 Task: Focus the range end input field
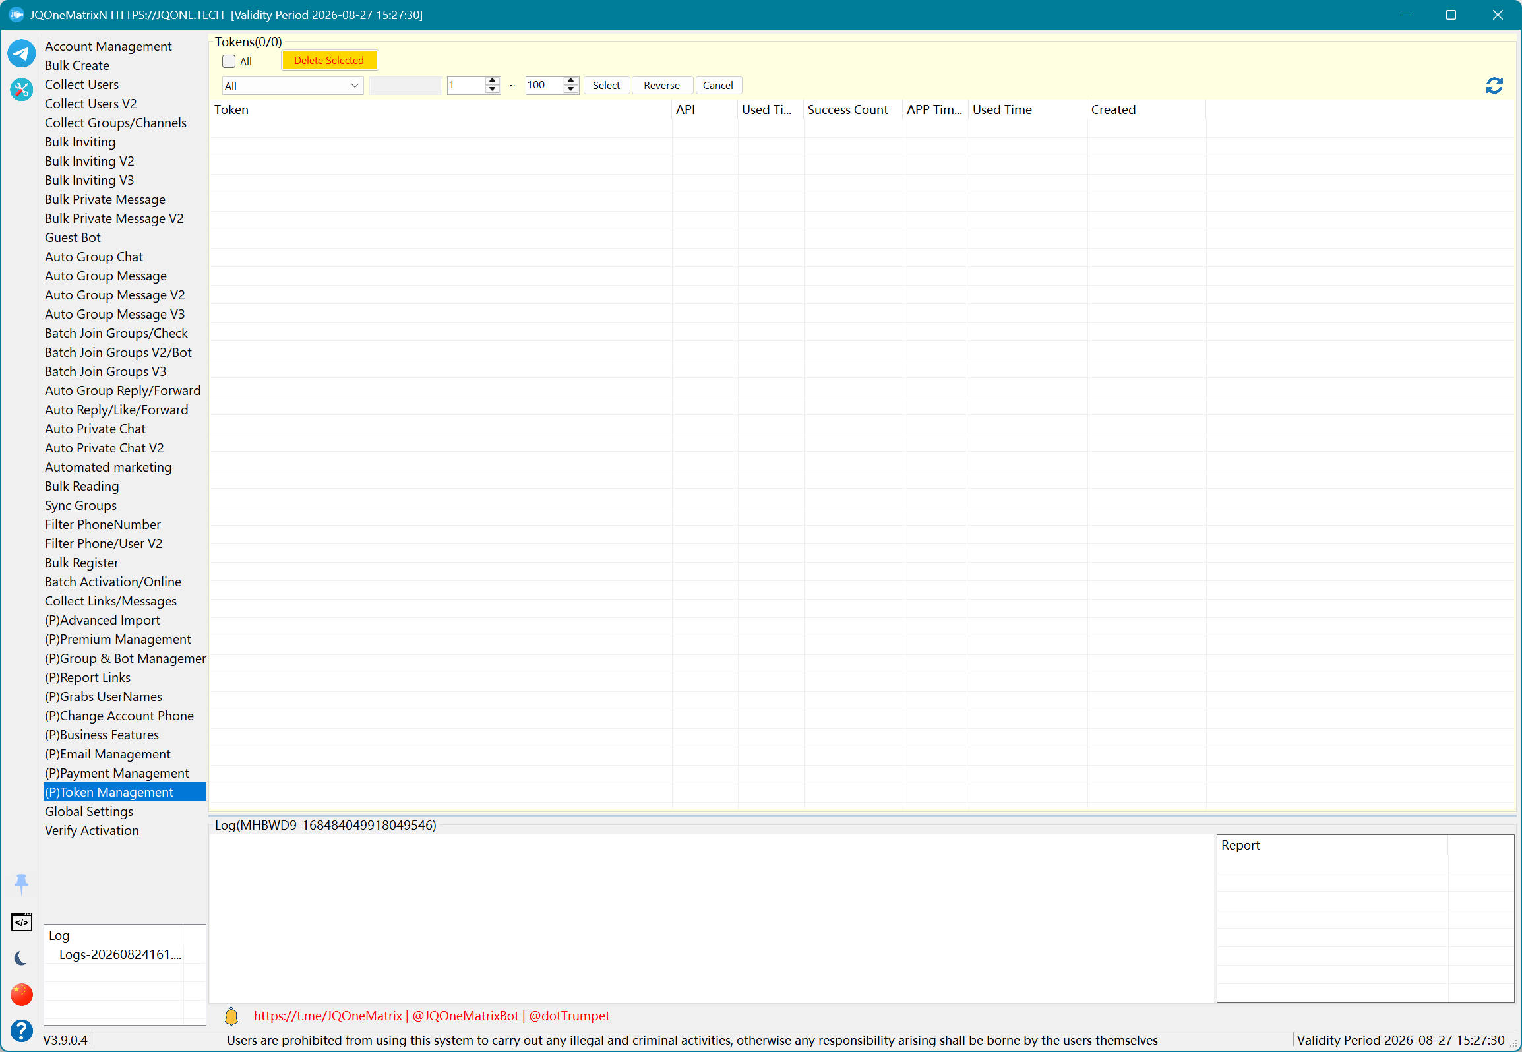545,86
